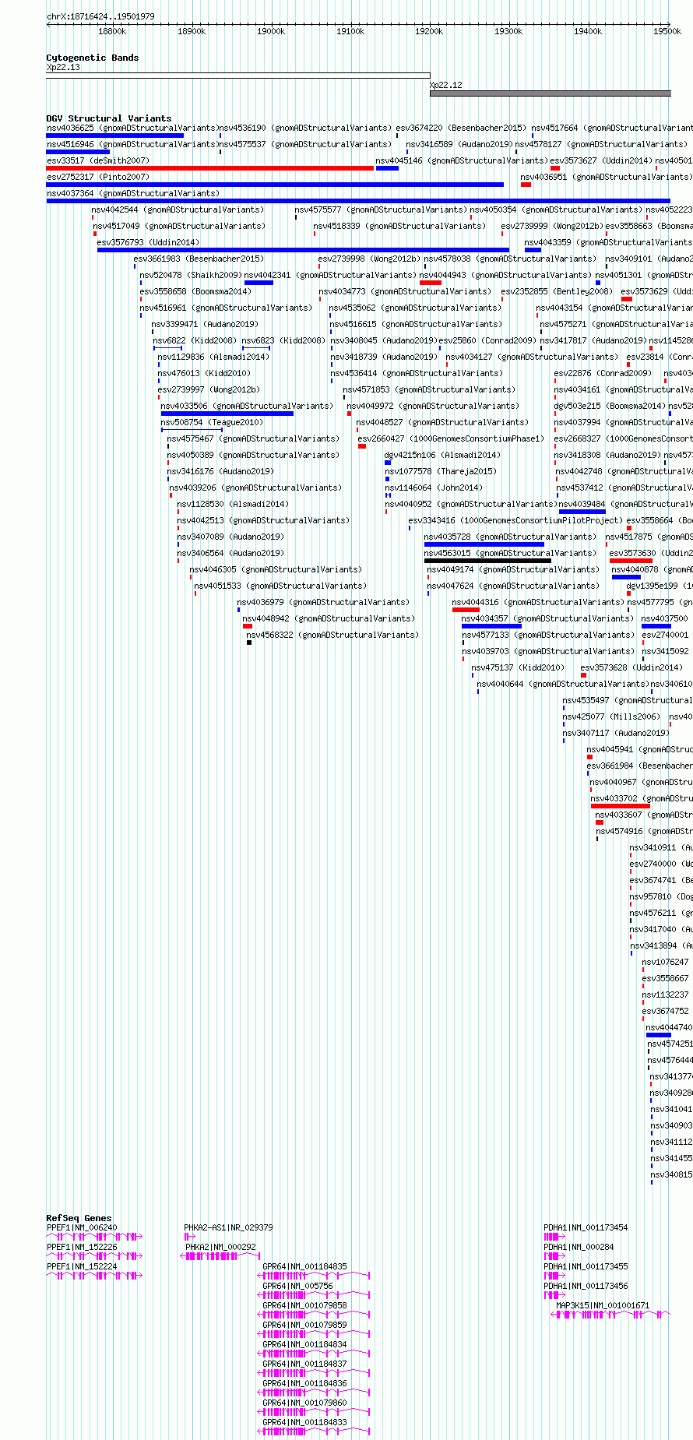Click the 19200k ruler tick label
This screenshot has width=693, height=1440.
[x=429, y=31]
